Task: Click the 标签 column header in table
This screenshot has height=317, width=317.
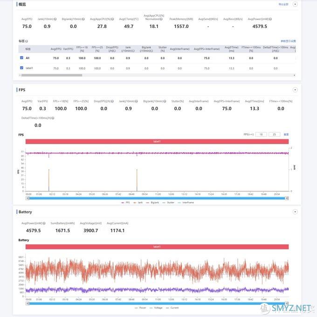Action: 28,49
